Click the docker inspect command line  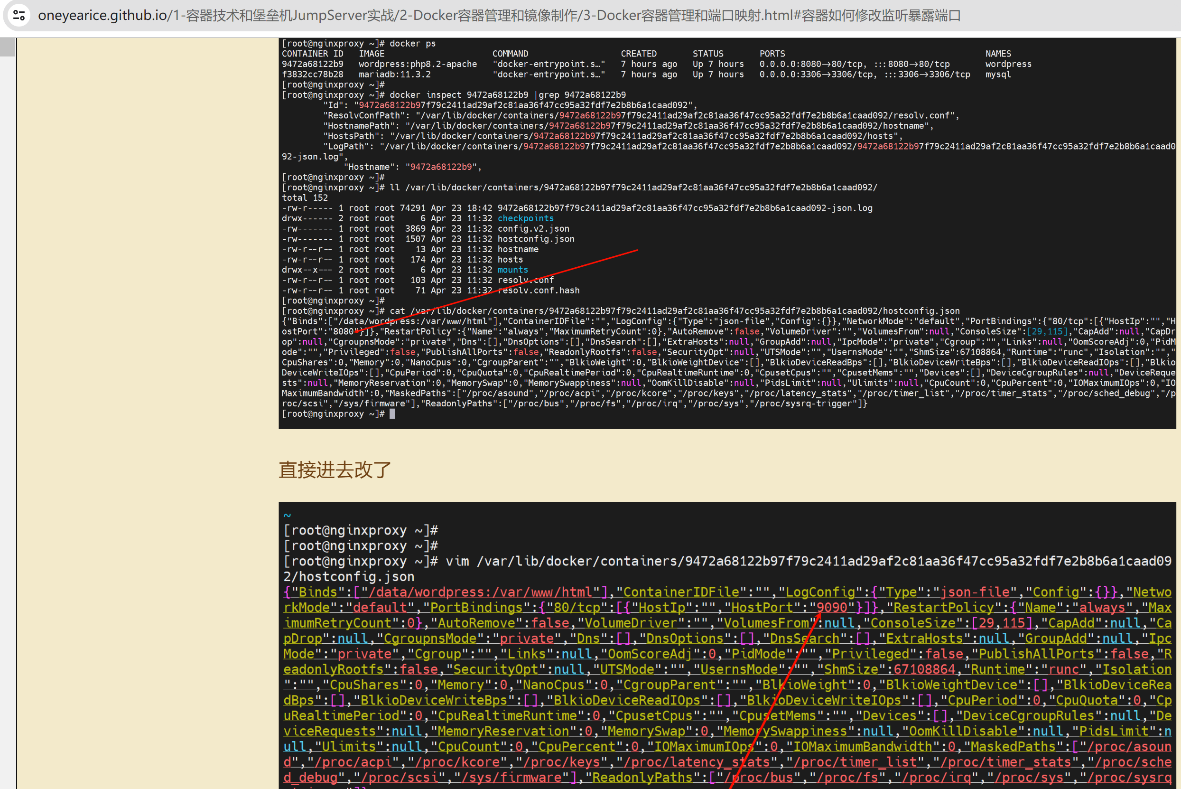click(507, 94)
